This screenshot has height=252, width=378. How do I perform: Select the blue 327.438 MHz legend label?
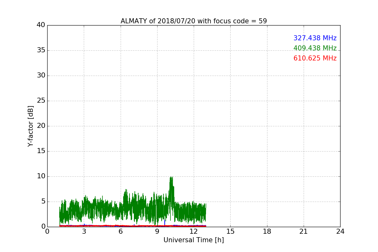[x=315, y=38]
